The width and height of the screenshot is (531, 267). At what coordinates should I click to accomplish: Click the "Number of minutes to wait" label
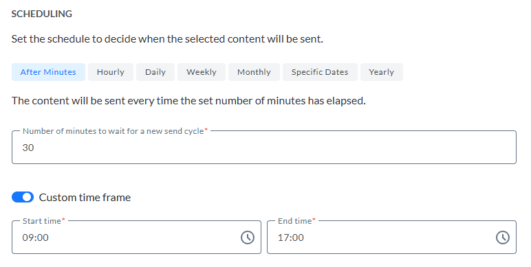coord(115,131)
